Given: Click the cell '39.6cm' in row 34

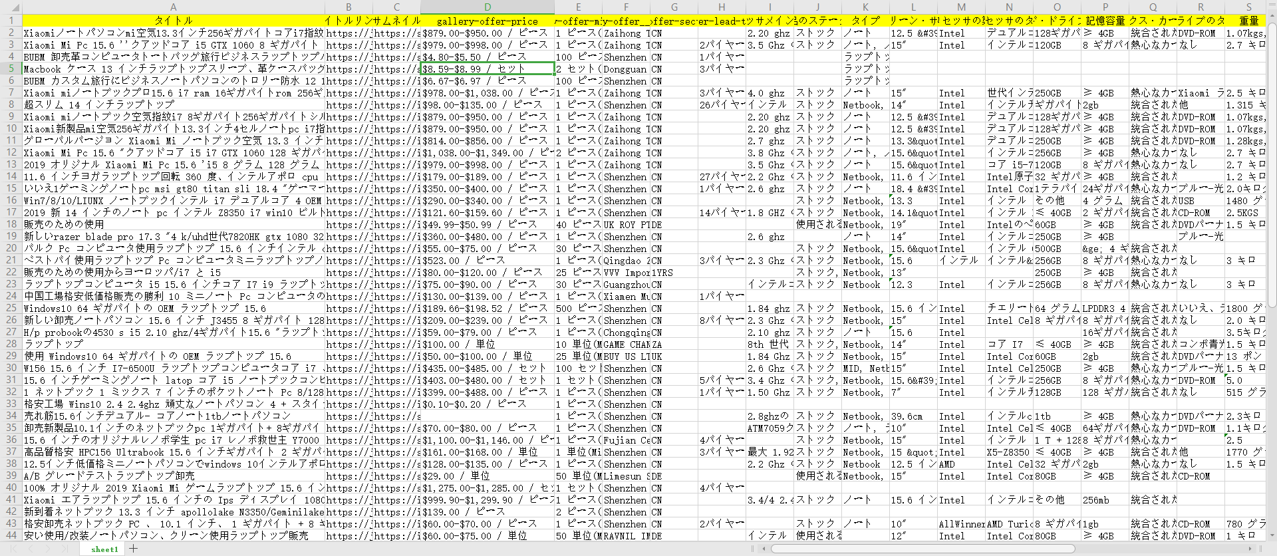Looking at the screenshot, I should (913, 416).
